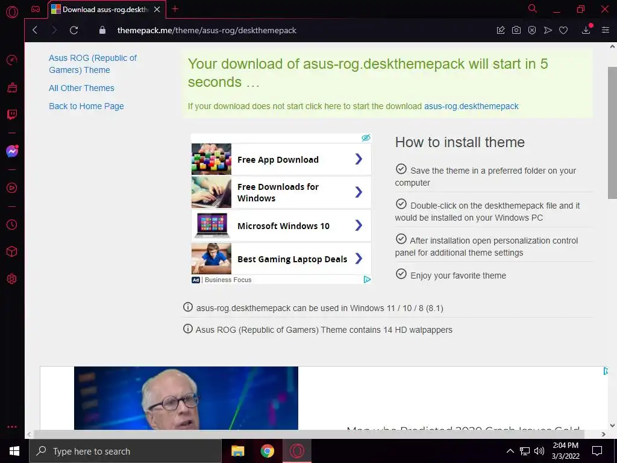The image size is (617, 463).
Task: Open a new tab with plus button
Action: coord(175,9)
